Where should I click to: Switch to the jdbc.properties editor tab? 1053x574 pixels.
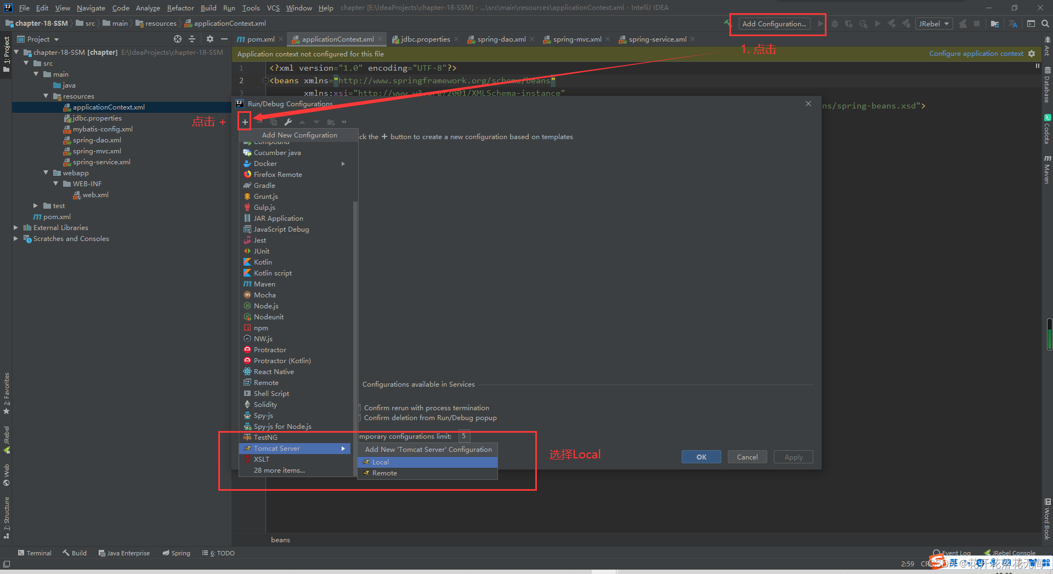coord(421,39)
